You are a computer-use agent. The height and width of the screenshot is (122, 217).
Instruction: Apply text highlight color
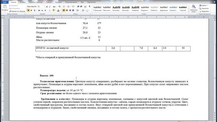[54, 11]
